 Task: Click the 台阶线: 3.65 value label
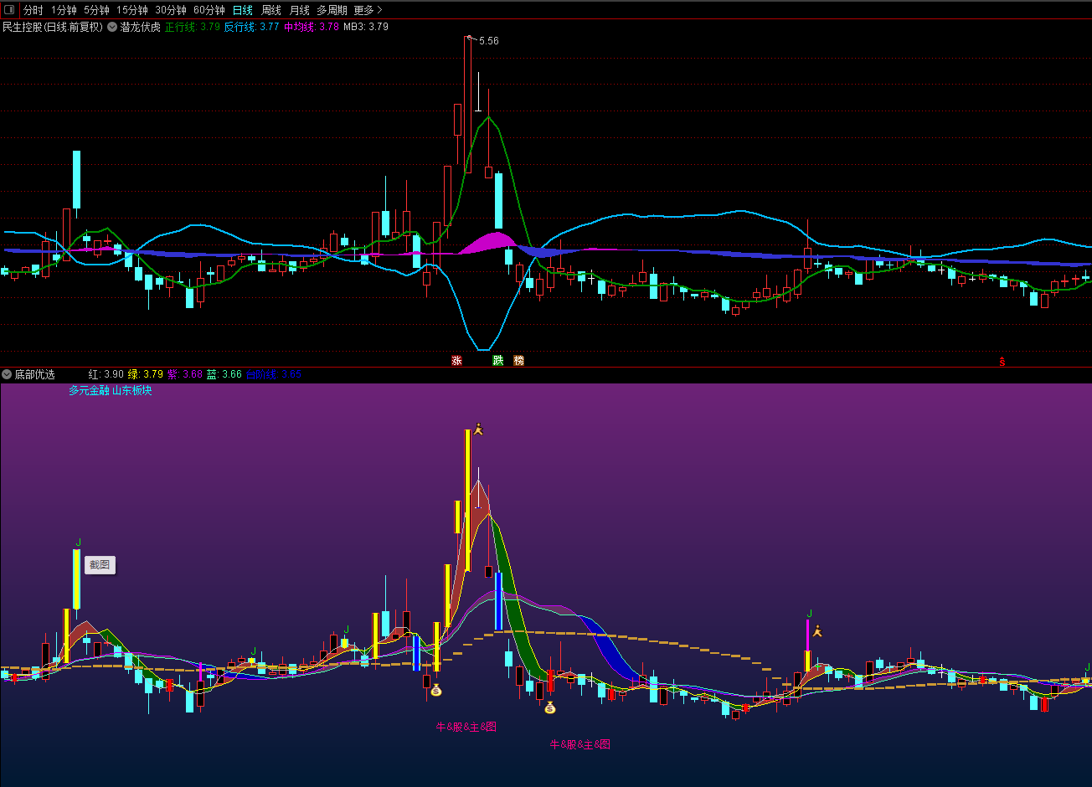[x=274, y=374]
